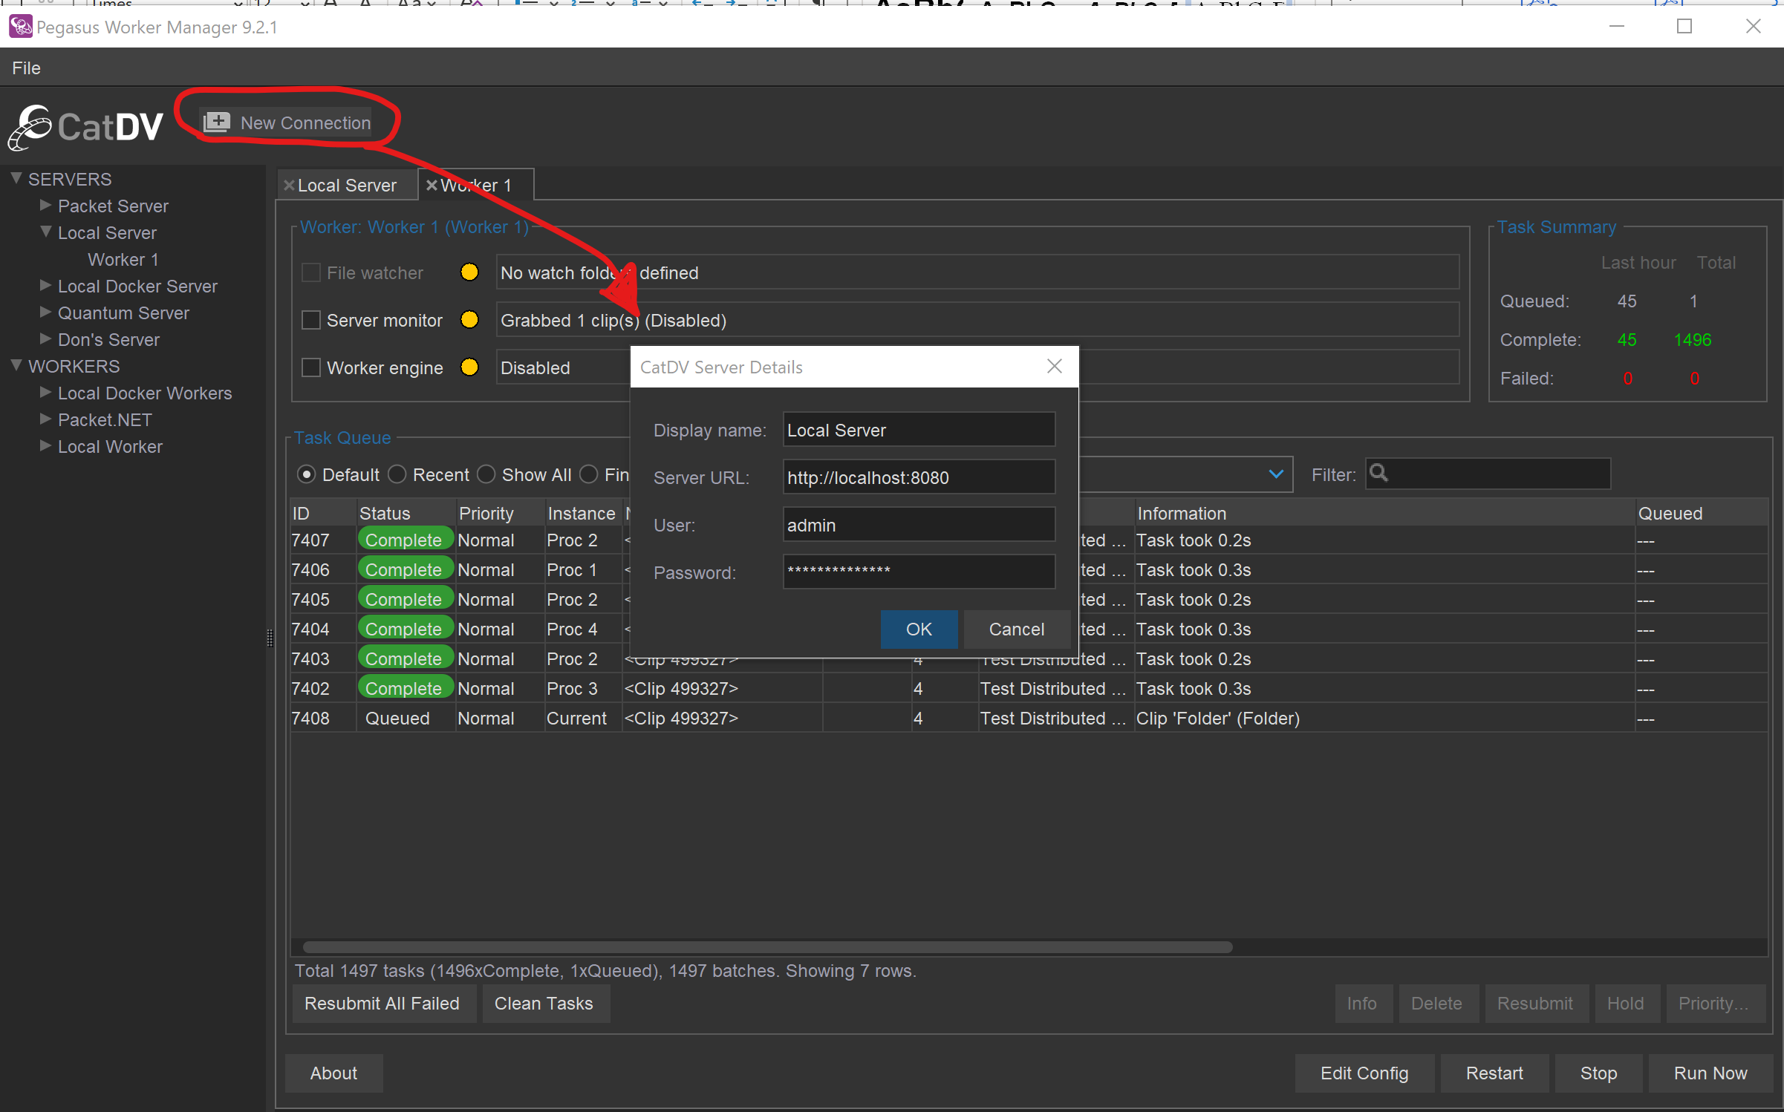This screenshot has width=1784, height=1112.
Task: Switch to the Worker 1 tab
Action: (x=476, y=186)
